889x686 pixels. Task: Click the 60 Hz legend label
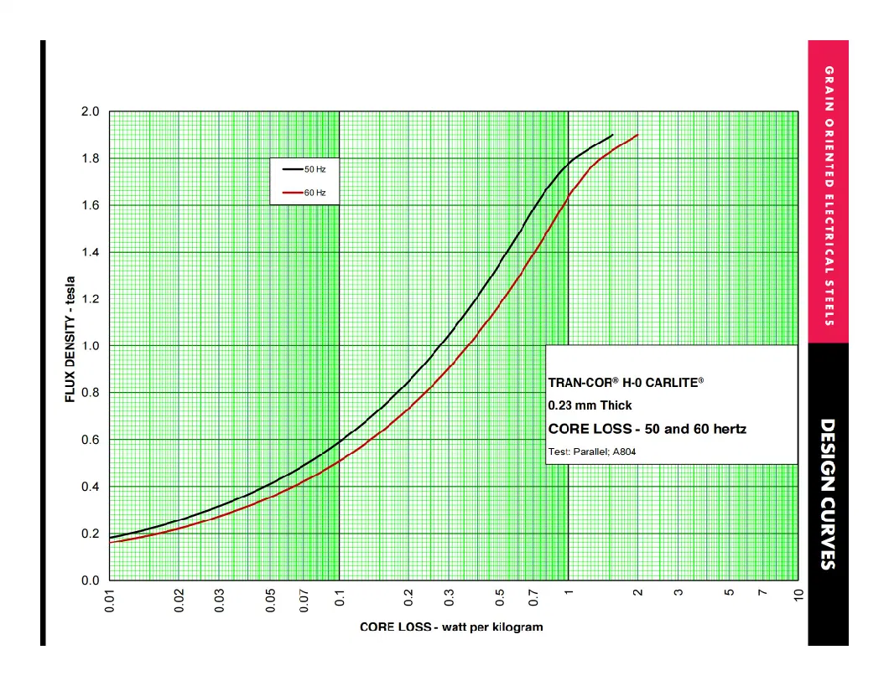[315, 193]
